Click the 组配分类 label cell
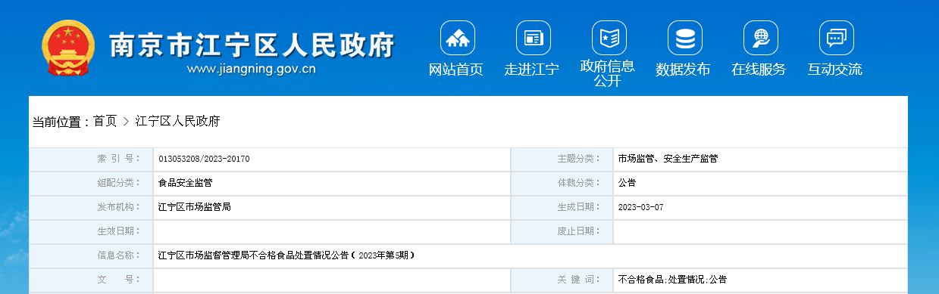This screenshot has width=939, height=294. (x=91, y=183)
